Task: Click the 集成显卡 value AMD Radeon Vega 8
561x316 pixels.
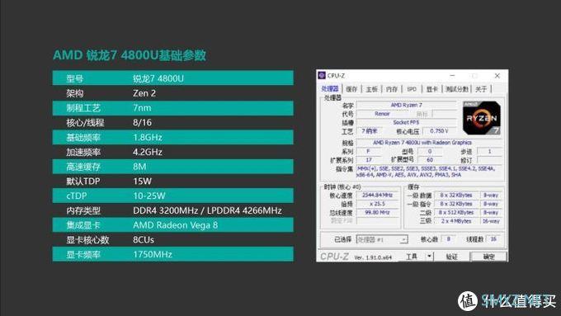Action: (175, 225)
